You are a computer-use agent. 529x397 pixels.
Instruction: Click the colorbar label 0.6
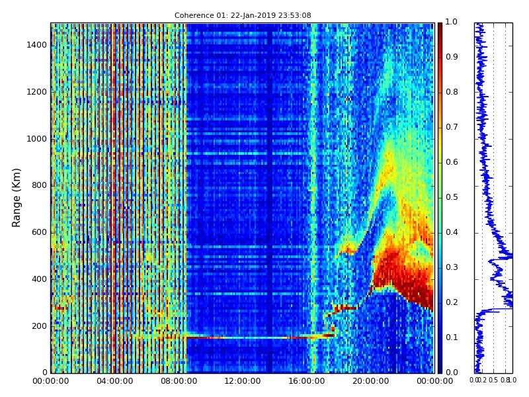(x=452, y=162)
